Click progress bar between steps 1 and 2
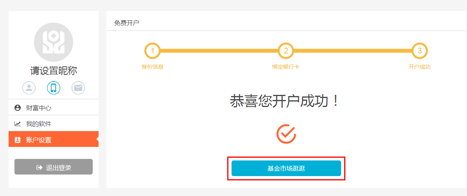The image size is (467, 196). [219, 51]
